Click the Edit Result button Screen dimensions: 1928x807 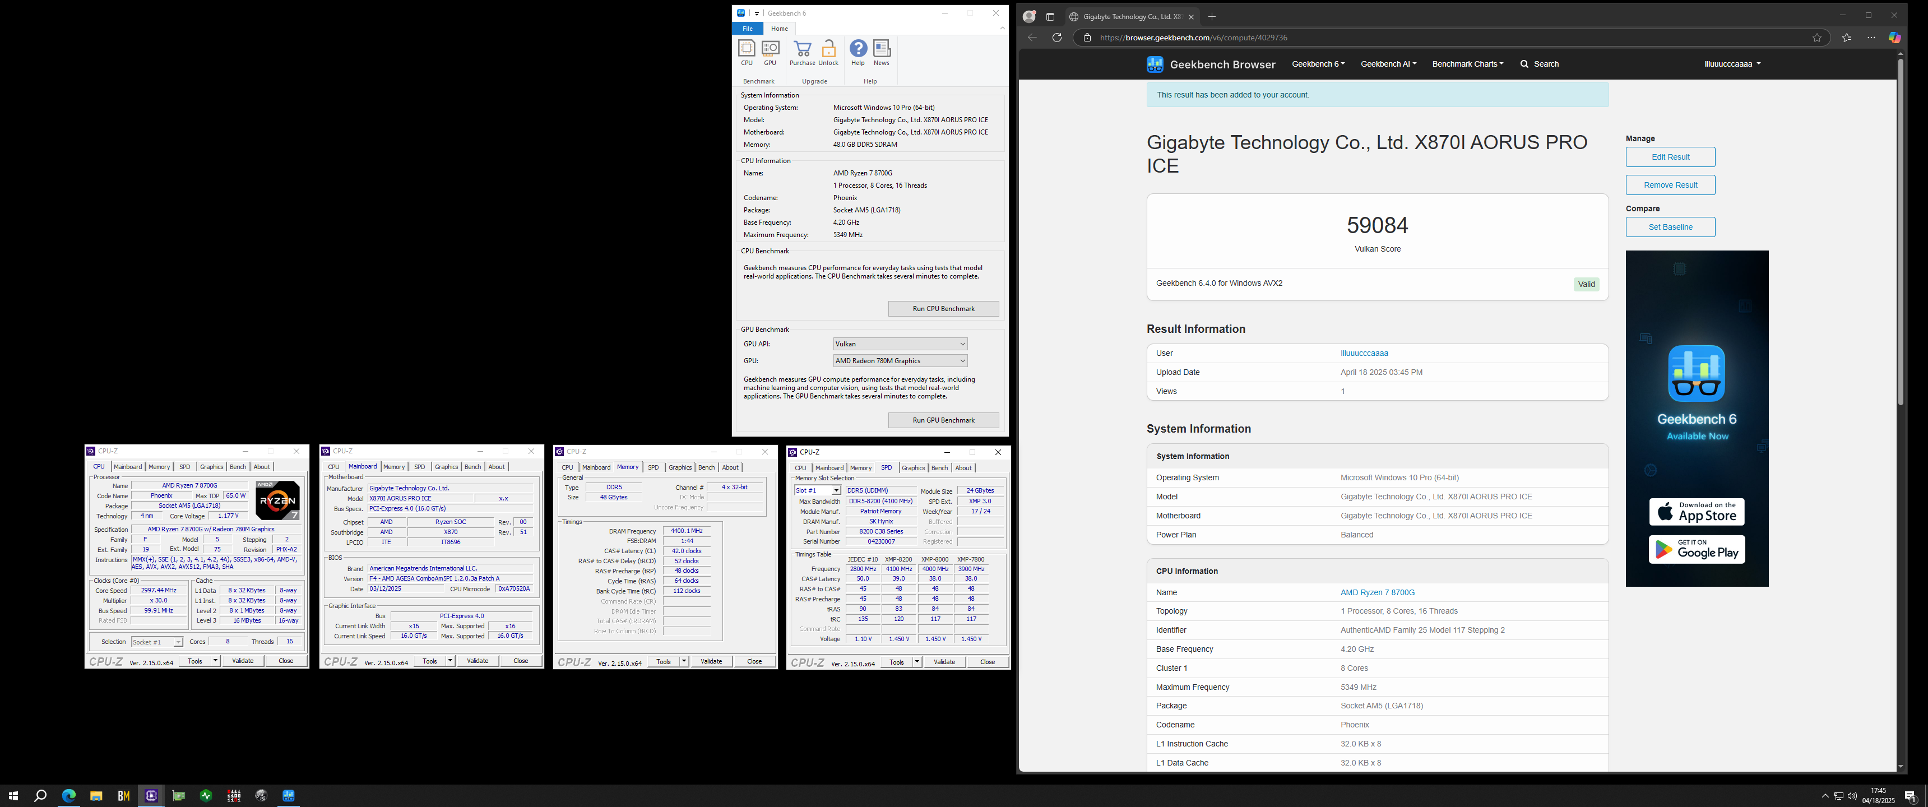pyautogui.click(x=1670, y=157)
